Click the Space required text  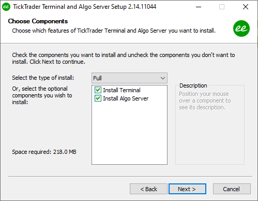(x=44, y=152)
